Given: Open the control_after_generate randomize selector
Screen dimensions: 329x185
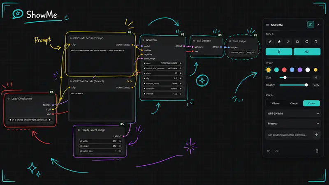Looking at the screenshot, I should 162,68.
